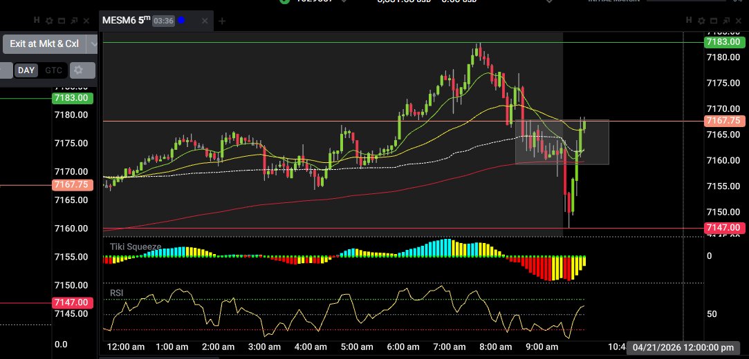Maximize the chart panel with square icon
This screenshot has height=359, width=749.
(x=713, y=21)
